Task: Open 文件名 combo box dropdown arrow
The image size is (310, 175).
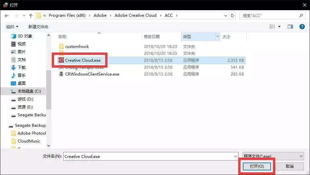Action: [236, 156]
